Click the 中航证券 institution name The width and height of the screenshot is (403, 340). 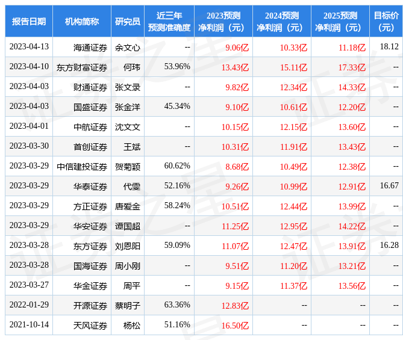[90, 127]
